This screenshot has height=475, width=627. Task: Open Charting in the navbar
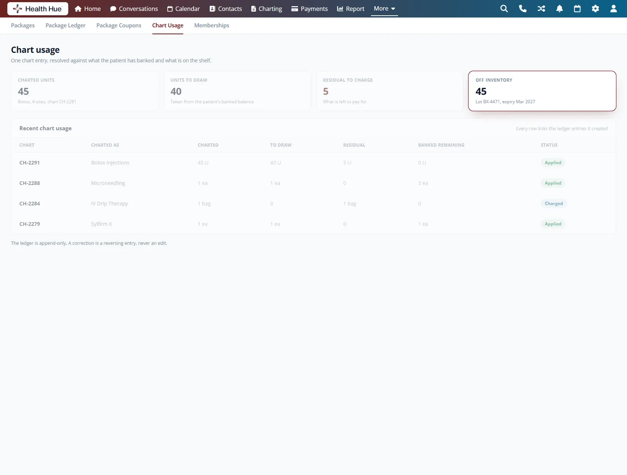(x=266, y=9)
